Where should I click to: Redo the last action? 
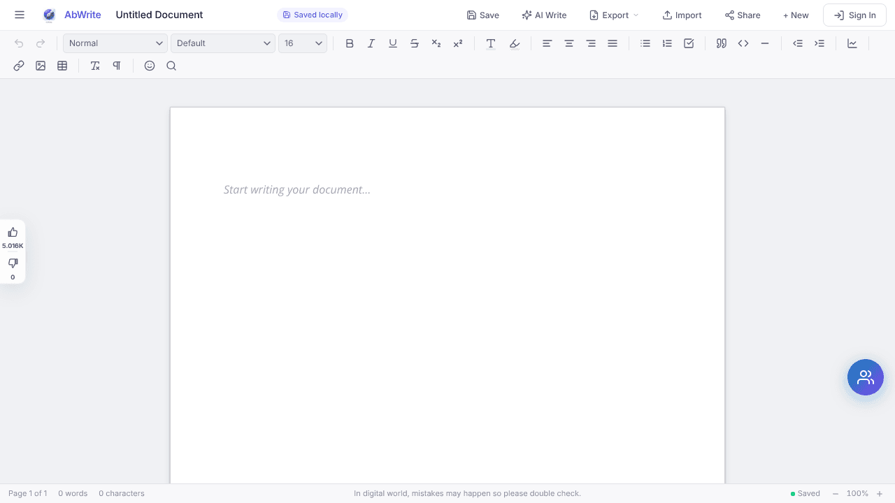coord(41,43)
